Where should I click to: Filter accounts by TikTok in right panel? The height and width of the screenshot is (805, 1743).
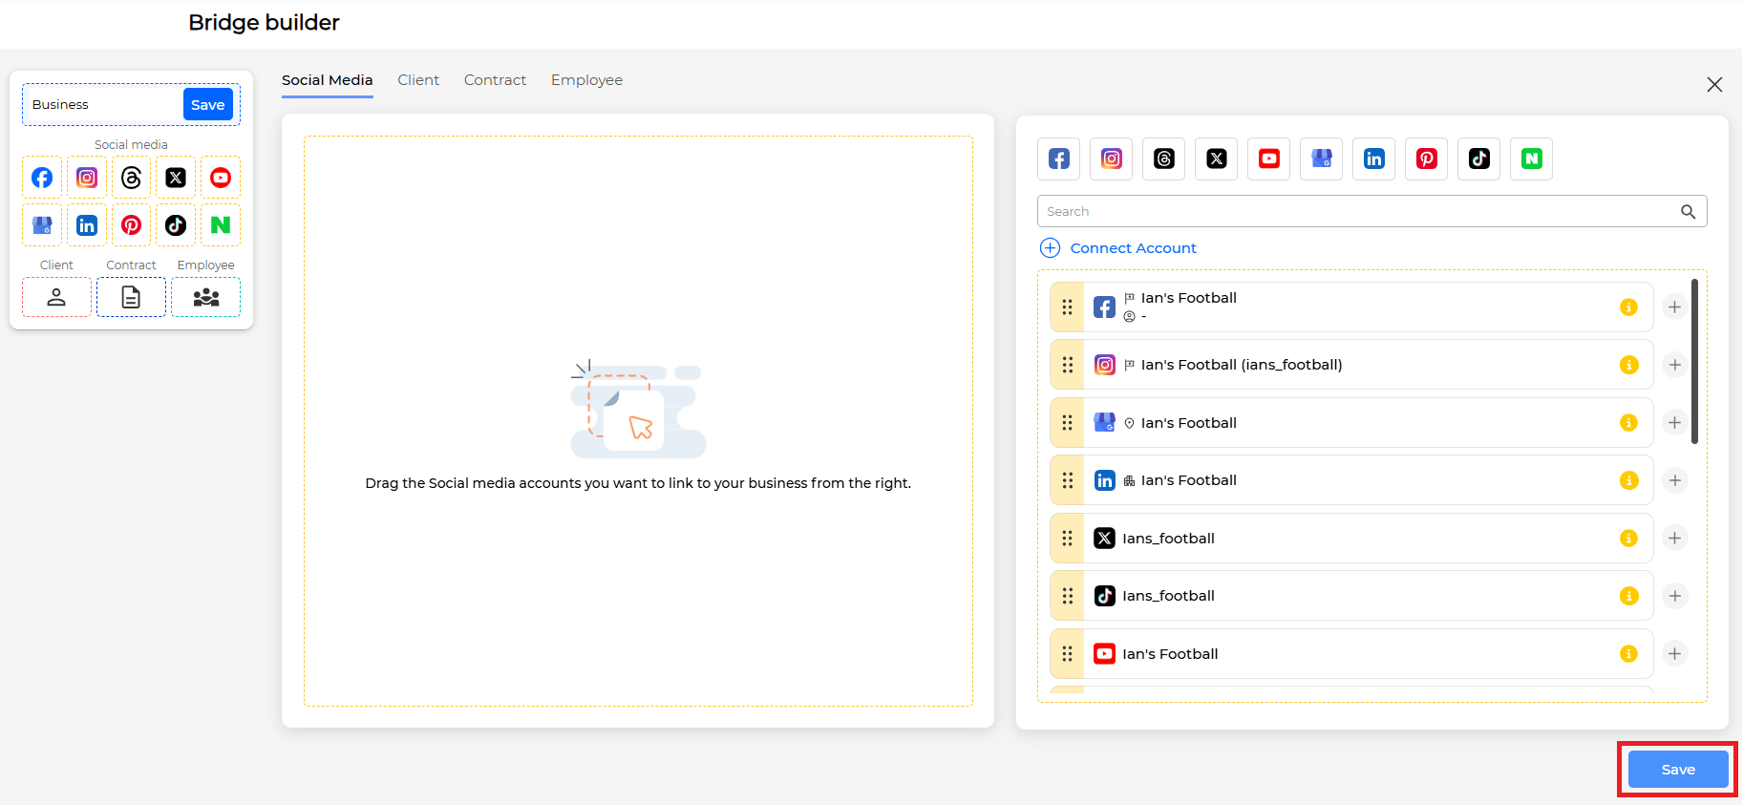(x=1479, y=159)
